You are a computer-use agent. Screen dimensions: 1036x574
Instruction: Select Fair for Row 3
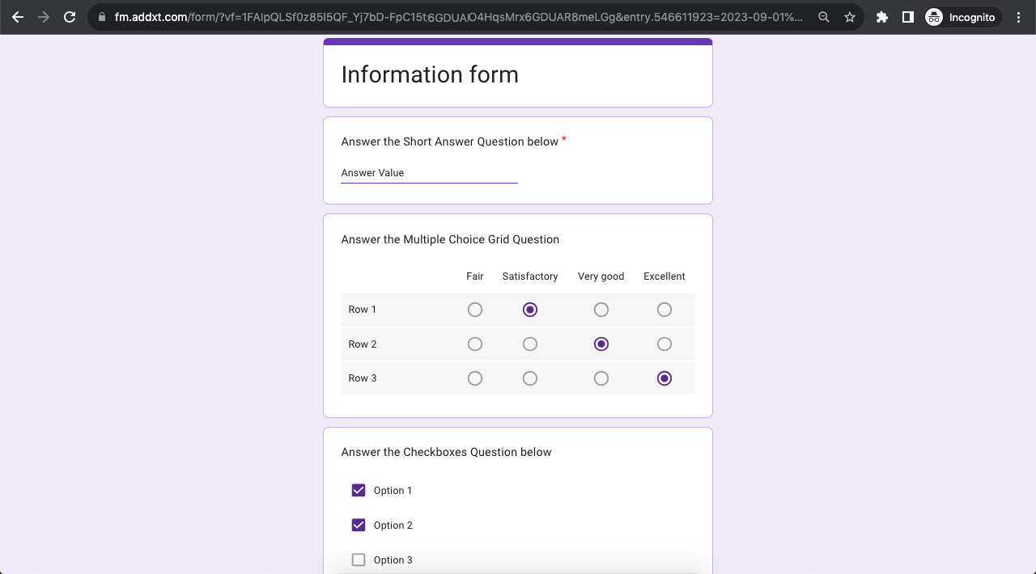[x=475, y=378]
